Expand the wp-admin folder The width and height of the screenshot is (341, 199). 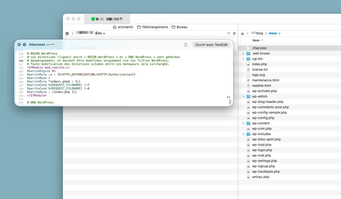tap(243, 96)
